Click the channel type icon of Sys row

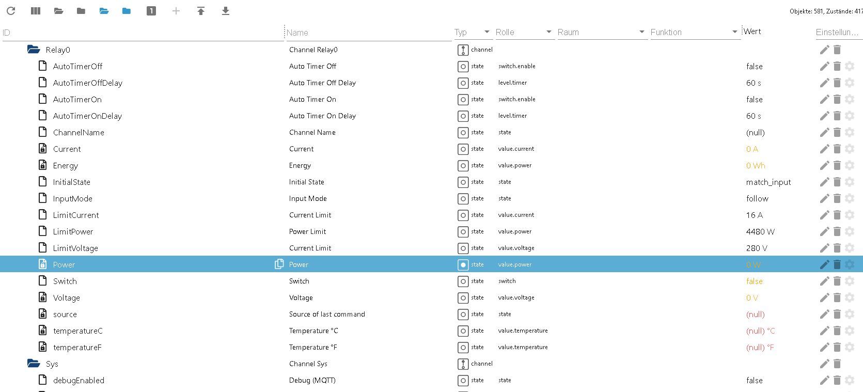click(463, 364)
